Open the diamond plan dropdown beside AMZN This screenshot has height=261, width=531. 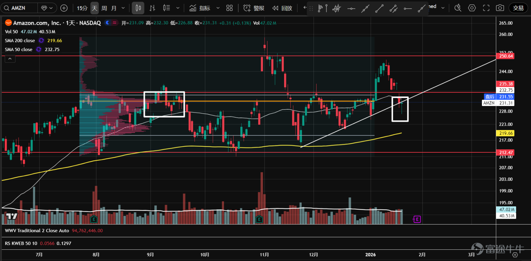tap(47, 8)
